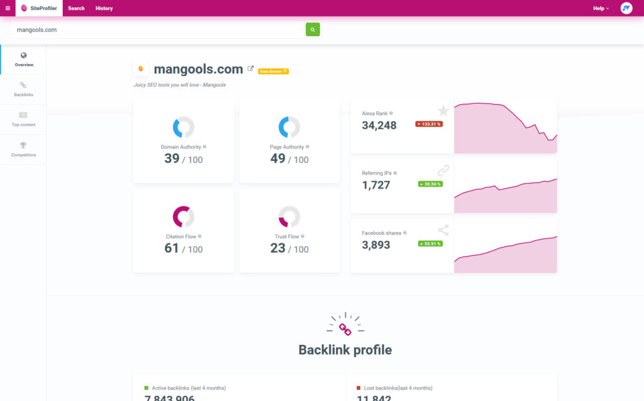
Task: Show Trust Flow info tooltip icon
Action: point(303,236)
